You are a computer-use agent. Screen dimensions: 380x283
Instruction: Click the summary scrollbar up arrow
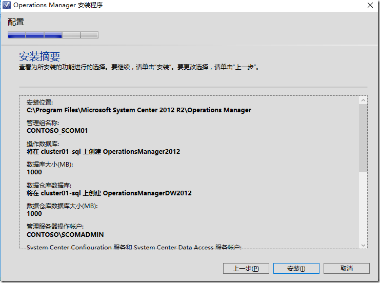(x=363, y=100)
